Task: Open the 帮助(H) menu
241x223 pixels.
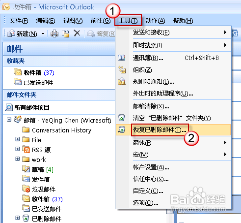Action: [183, 21]
